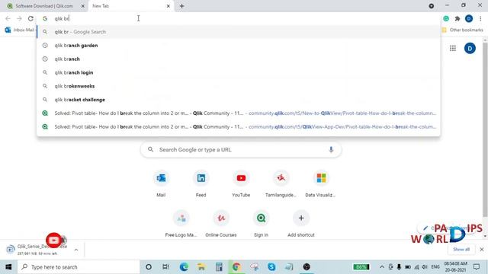Open a new tab with plus button
The image size is (488, 274).
coord(181,6)
